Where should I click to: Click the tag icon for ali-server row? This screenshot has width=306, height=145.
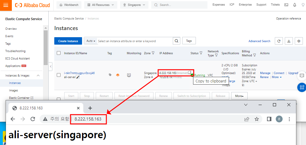(110, 75)
